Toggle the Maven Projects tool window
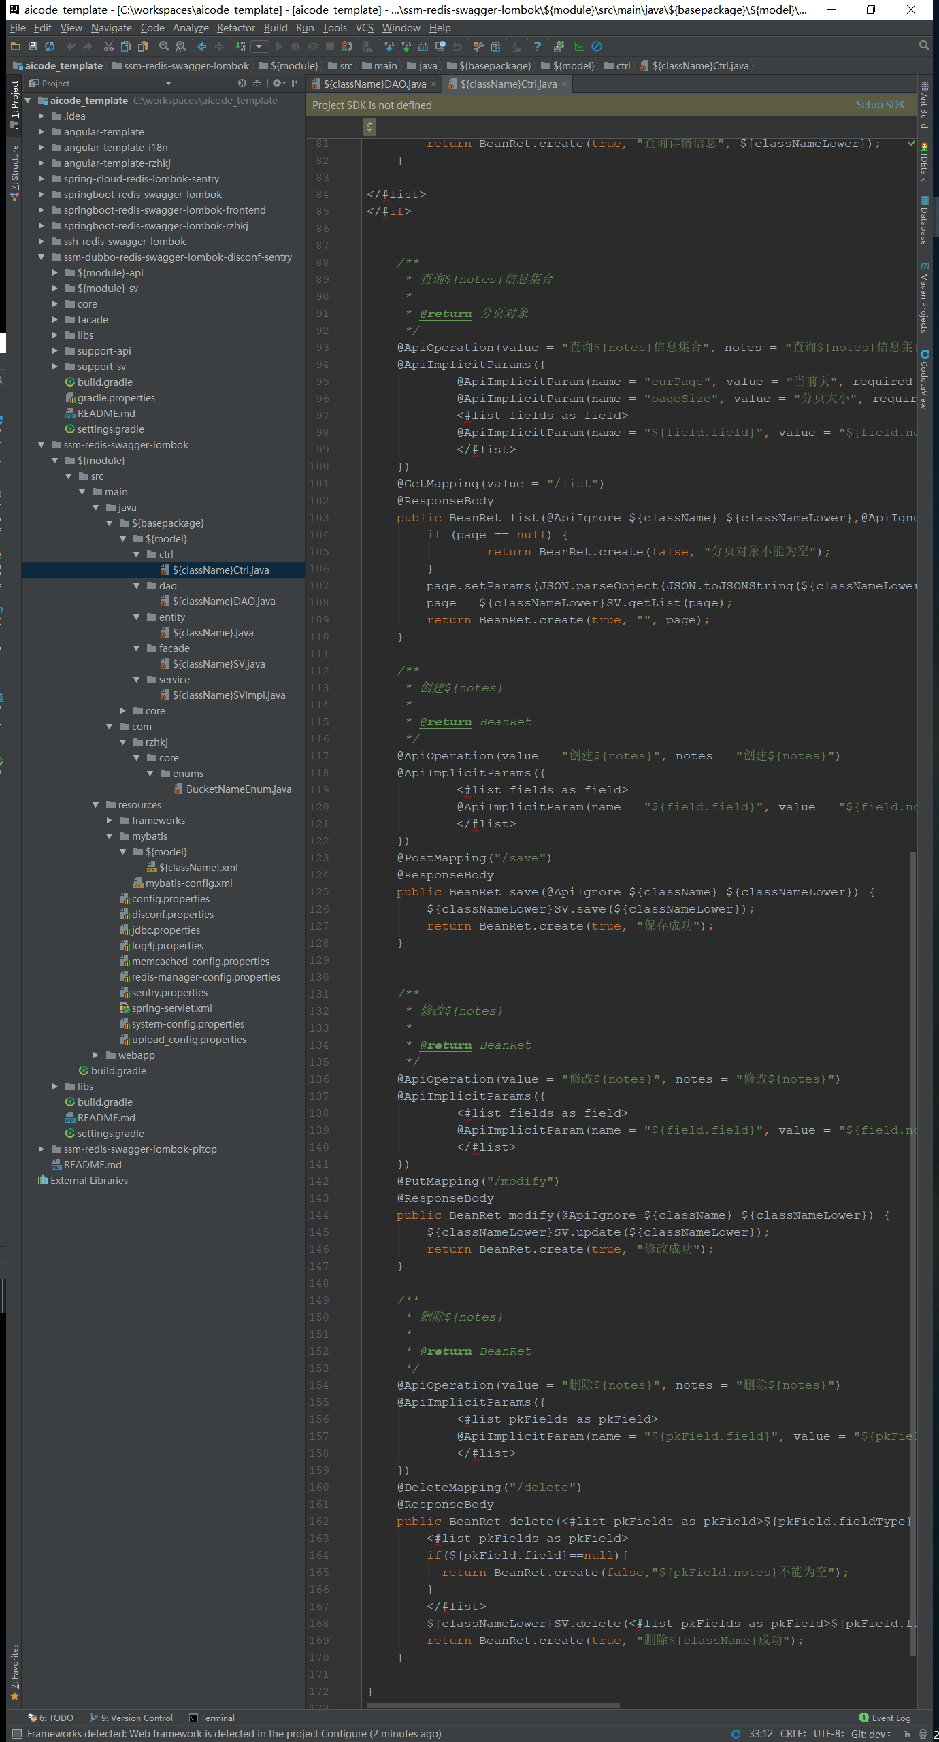939x1742 pixels. pos(924,297)
